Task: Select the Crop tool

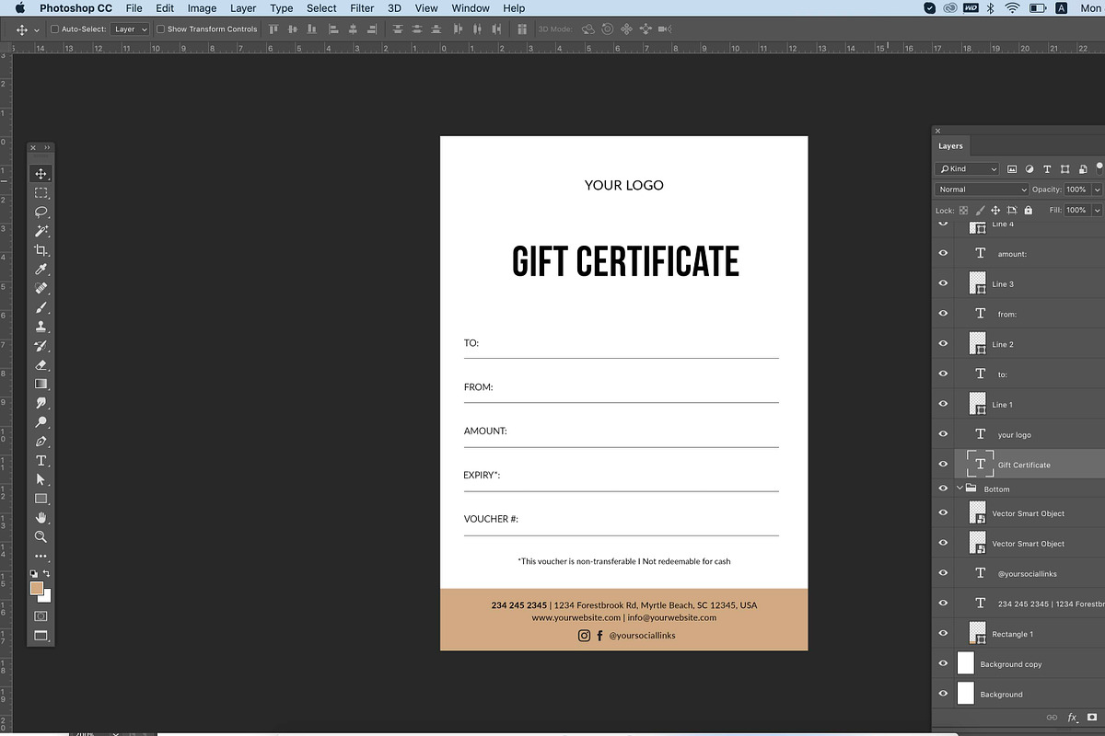Action: [41, 250]
